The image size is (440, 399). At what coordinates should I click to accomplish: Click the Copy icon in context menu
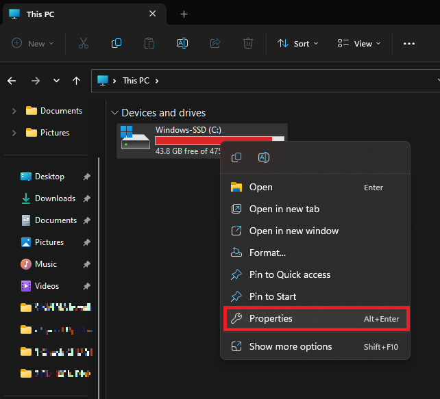[236, 157]
